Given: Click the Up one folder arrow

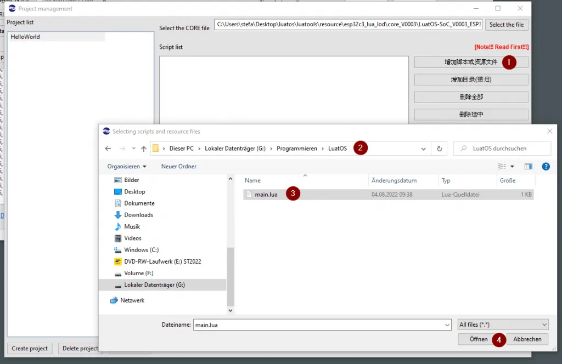Looking at the screenshot, I should (x=144, y=149).
